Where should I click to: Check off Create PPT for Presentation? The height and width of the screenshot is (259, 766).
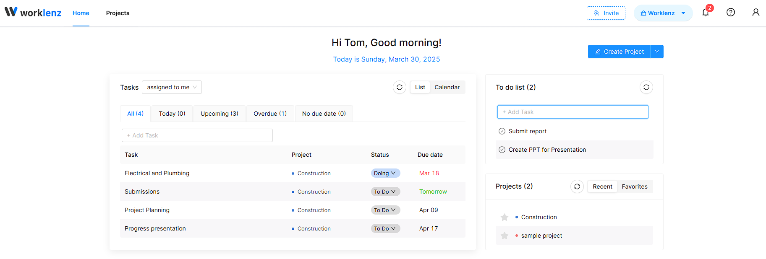(x=502, y=150)
